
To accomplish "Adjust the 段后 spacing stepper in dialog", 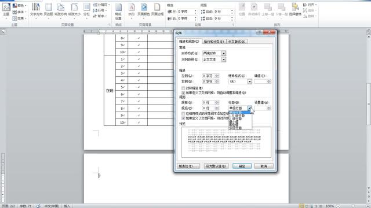I will click(x=217, y=108).
